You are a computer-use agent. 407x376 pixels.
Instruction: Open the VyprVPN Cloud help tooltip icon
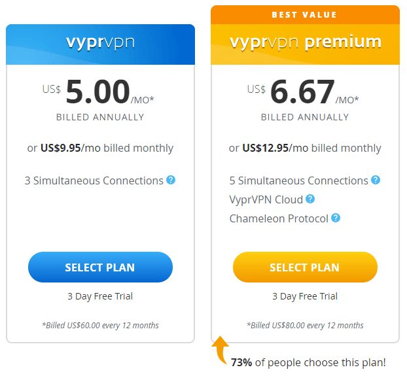point(310,199)
